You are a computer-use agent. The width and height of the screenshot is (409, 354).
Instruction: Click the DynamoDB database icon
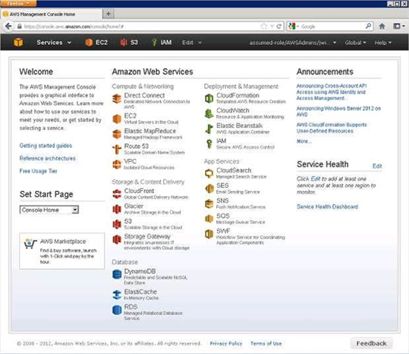tap(117, 274)
